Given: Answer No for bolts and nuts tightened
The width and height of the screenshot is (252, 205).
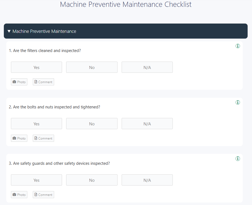Looking at the screenshot, I should point(92,124).
